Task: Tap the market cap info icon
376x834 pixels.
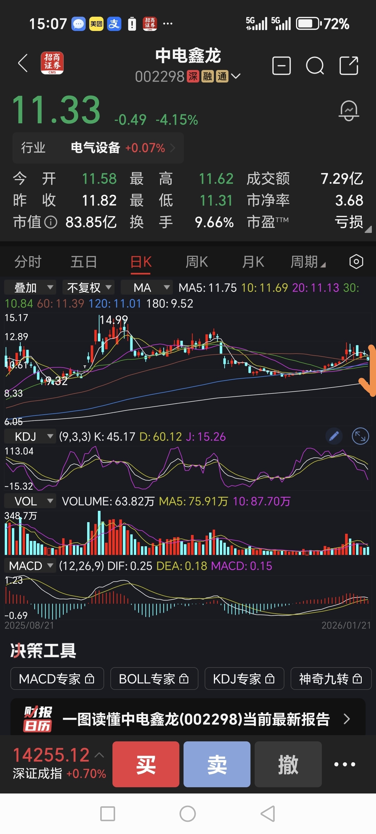Action: (x=51, y=222)
